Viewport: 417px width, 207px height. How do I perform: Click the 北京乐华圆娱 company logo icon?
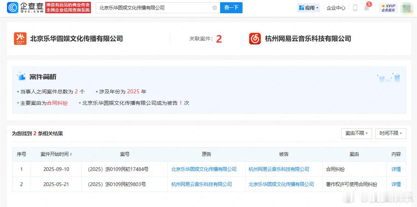coord(20,39)
